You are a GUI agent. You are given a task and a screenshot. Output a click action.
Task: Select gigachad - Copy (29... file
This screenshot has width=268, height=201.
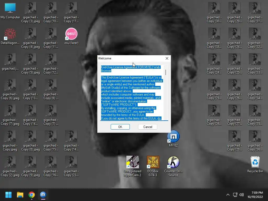234,13
